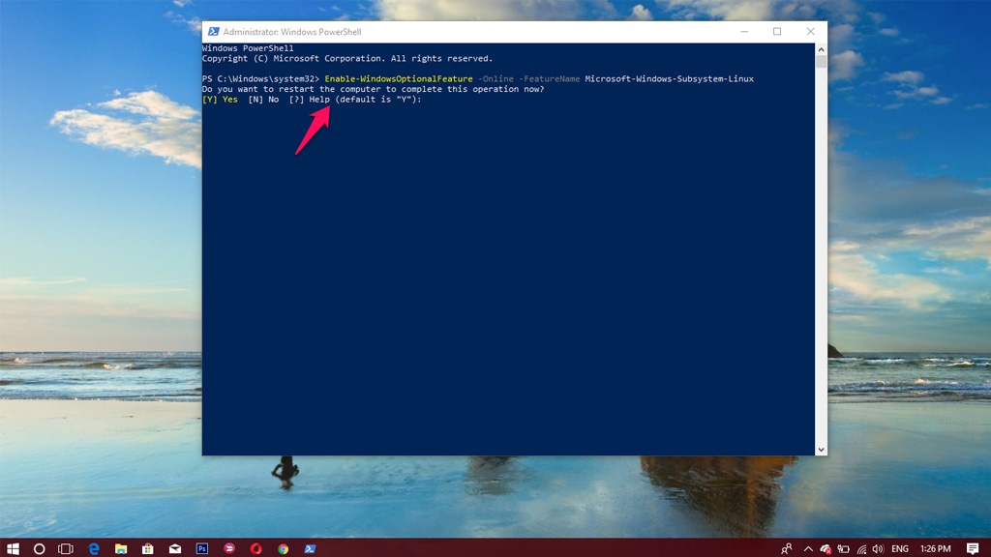Launch Opera browser from the taskbar

(255, 548)
